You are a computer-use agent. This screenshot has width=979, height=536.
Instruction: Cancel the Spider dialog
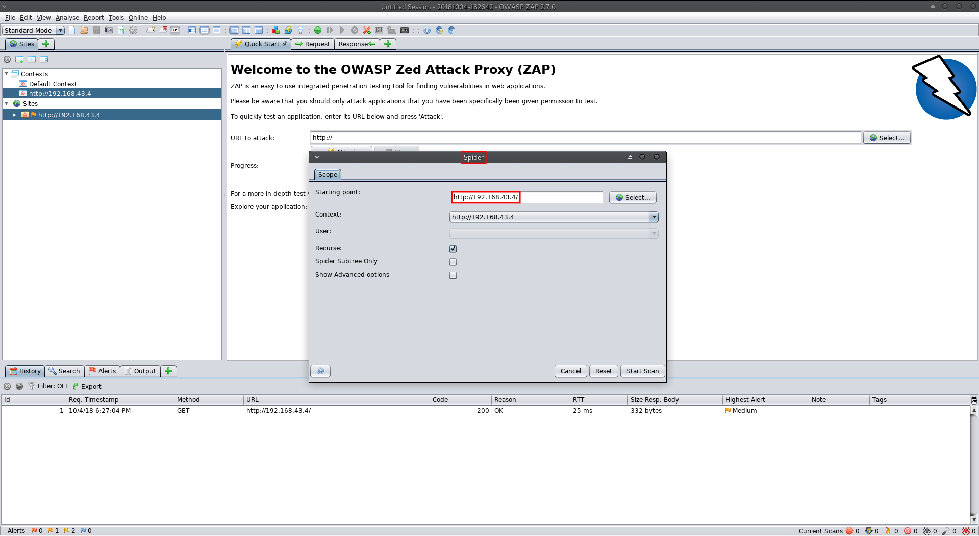click(570, 371)
